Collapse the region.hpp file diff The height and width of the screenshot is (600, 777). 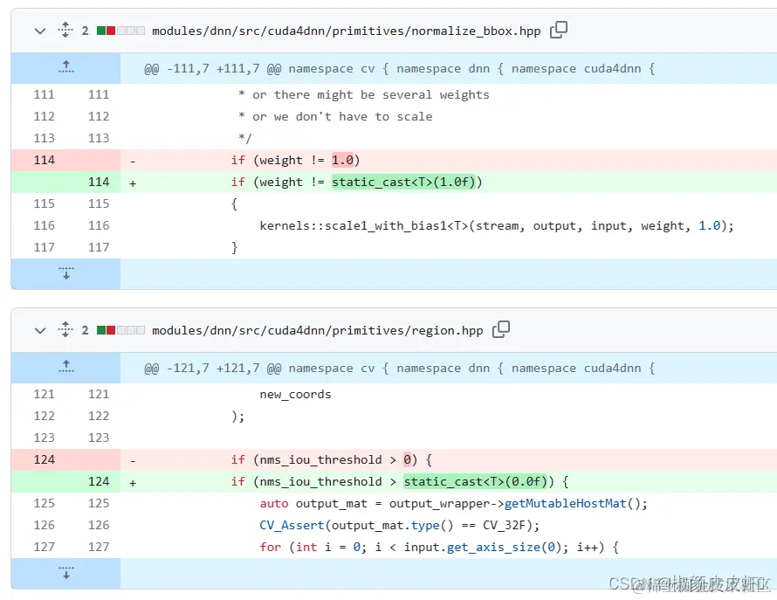(40, 331)
